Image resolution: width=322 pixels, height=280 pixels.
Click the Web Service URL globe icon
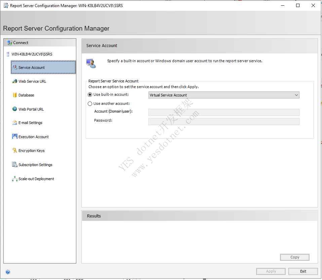pyautogui.click(x=15, y=81)
